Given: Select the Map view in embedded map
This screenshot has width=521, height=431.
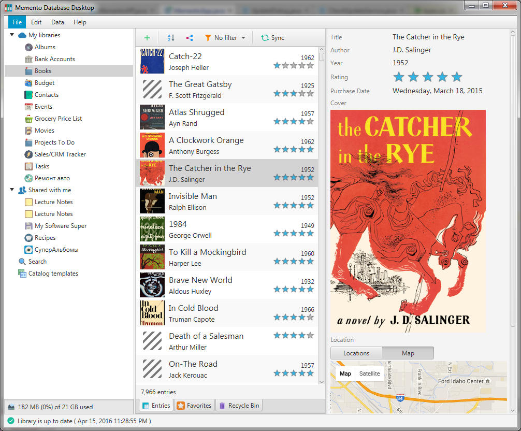Looking at the screenshot, I should point(345,373).
